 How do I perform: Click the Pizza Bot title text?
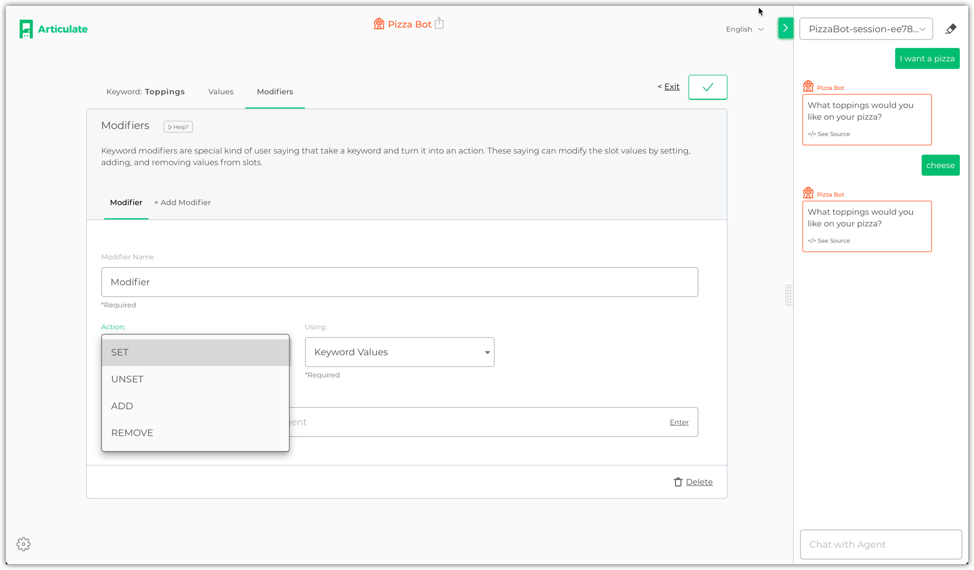tap(409, 24)
